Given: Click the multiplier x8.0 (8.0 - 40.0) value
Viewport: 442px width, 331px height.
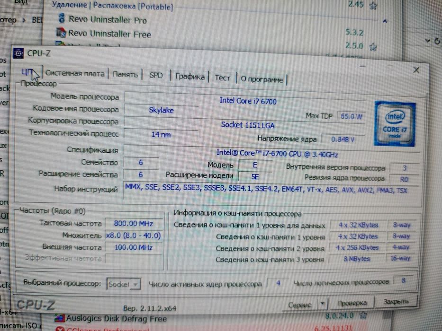Looking at the screenshot, I should pyautogui.click(x=133, y=235).
